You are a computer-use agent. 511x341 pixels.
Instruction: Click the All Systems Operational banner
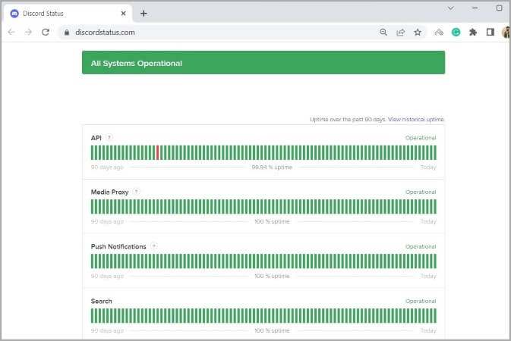(263, 63)
